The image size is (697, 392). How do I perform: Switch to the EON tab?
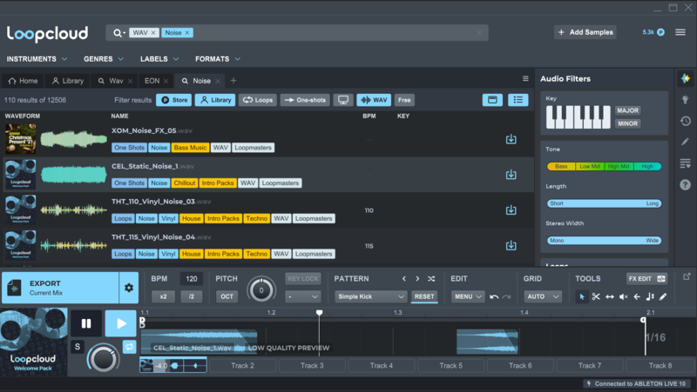click(152, 80)
